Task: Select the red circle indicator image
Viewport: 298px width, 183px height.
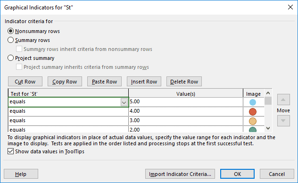Action: coord(253,112)
